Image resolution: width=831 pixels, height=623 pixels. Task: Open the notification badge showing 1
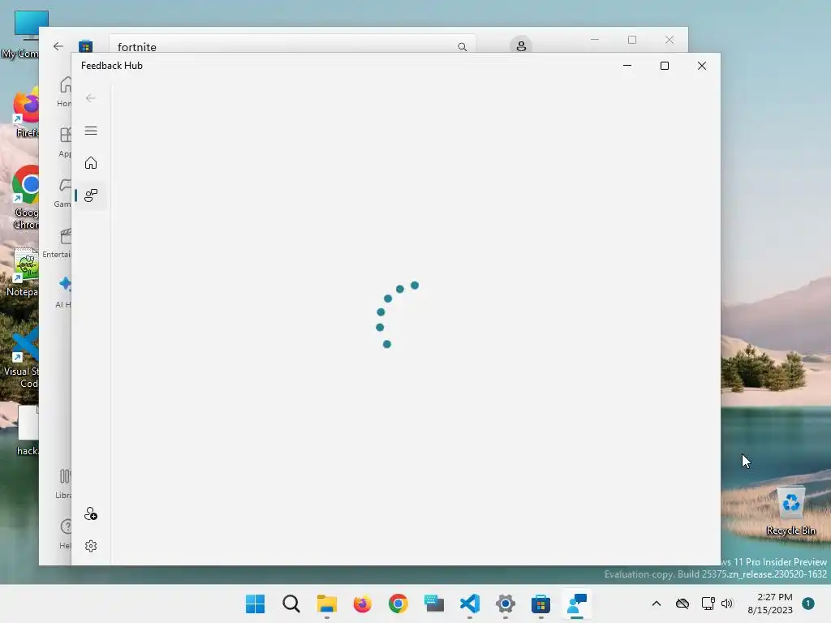807,604
